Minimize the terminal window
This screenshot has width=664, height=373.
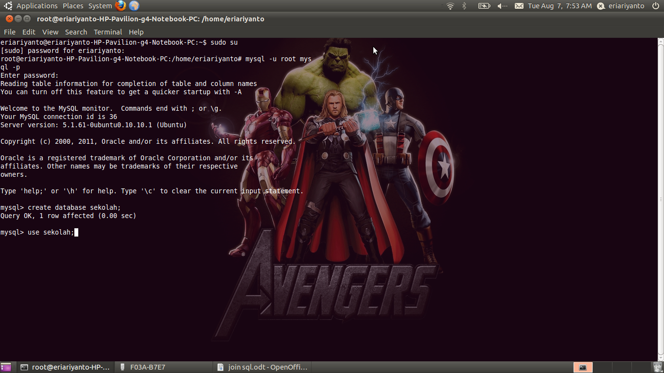[18, 19]
